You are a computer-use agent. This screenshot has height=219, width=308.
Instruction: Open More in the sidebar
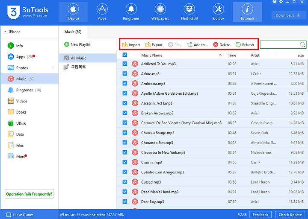pos(30,156)
